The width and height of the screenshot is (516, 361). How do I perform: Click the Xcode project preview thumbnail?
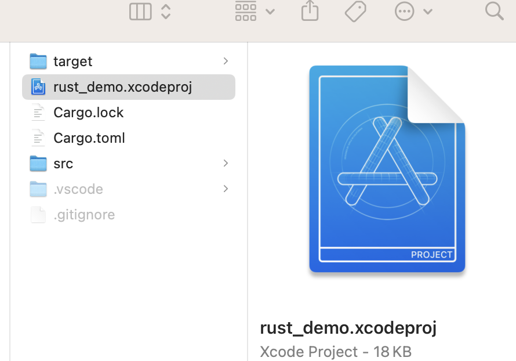coord(387,169)
